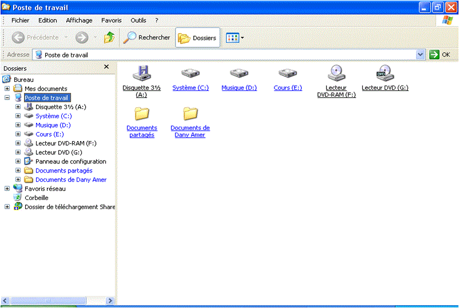Open the view mode icon menu

pyautogui.click(x=235, y=38)
